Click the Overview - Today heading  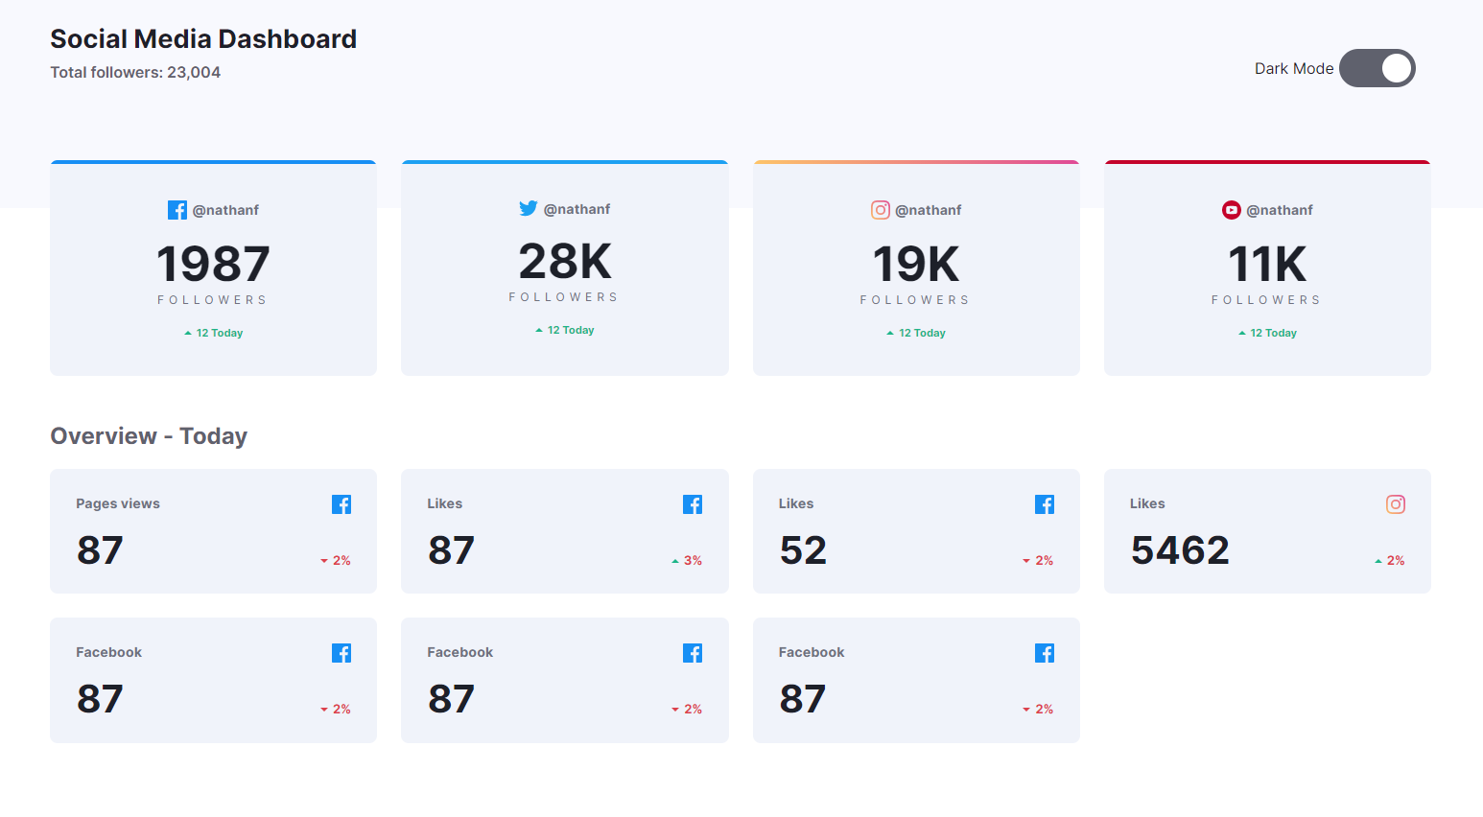[149, 436]
